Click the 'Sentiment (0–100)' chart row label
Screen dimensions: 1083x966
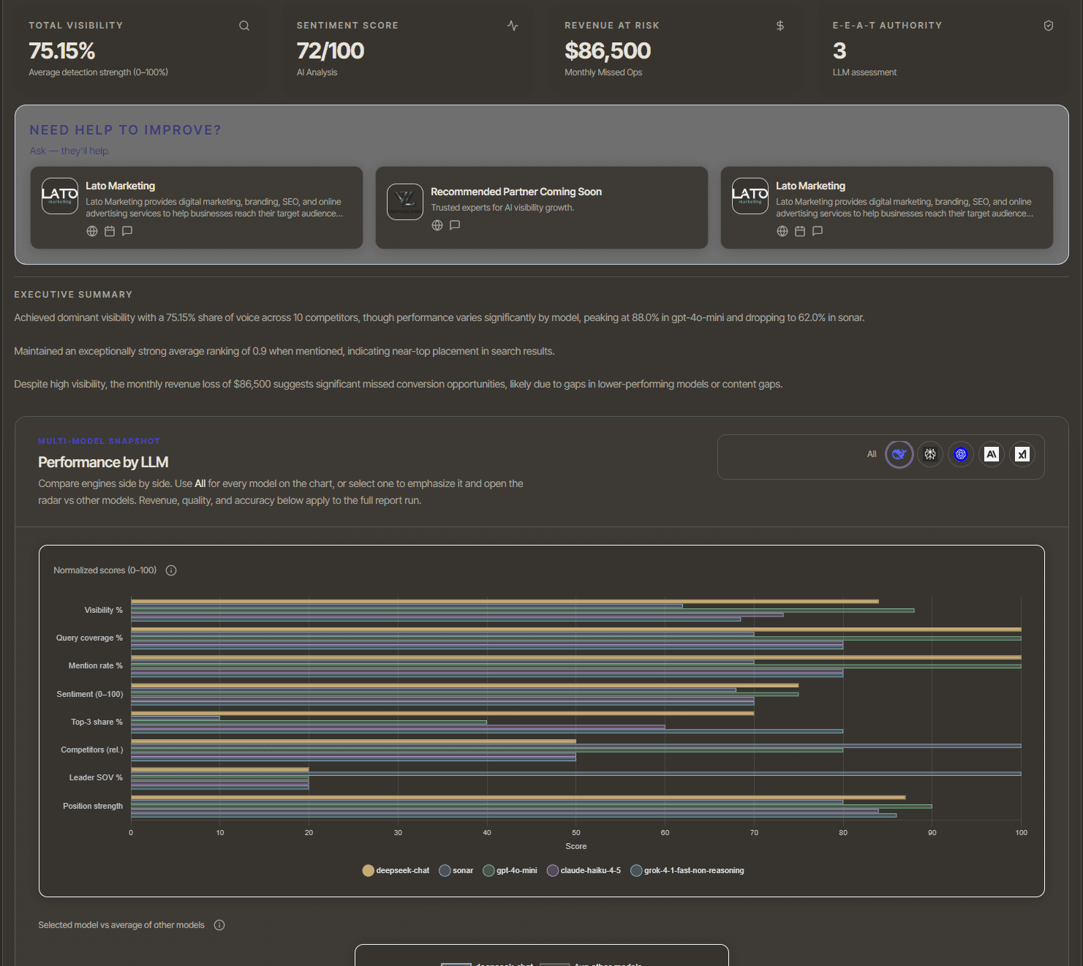pos(90,694)
